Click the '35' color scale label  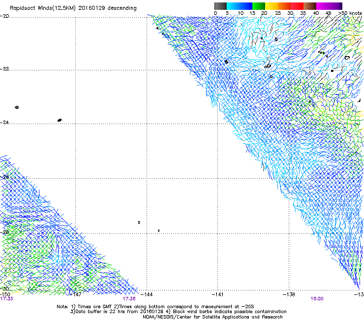point(303,13)
